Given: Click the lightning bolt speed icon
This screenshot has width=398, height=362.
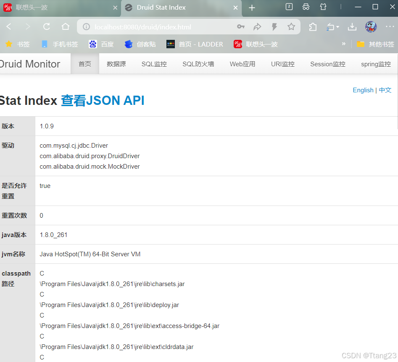Looking at the screenshot, I should coord(274,26).
